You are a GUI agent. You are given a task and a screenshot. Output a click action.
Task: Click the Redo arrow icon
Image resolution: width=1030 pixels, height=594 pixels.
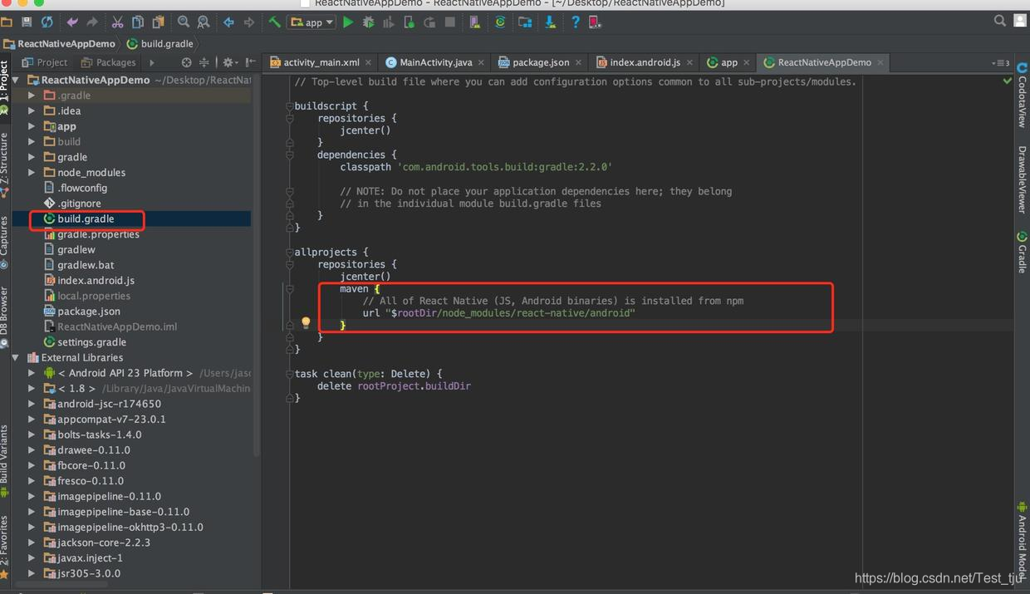pos(91,22)
